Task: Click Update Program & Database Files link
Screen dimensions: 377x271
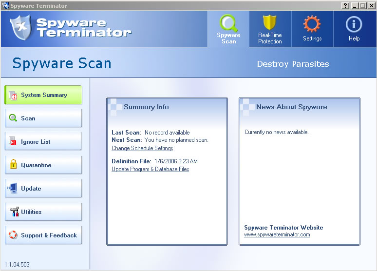Action: coord(150,169)
